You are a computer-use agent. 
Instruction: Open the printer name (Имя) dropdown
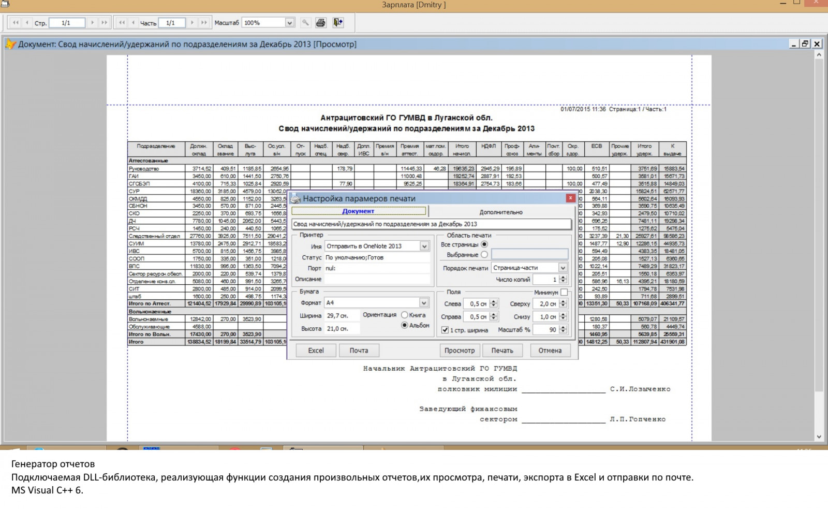click(x=424, y=246)
